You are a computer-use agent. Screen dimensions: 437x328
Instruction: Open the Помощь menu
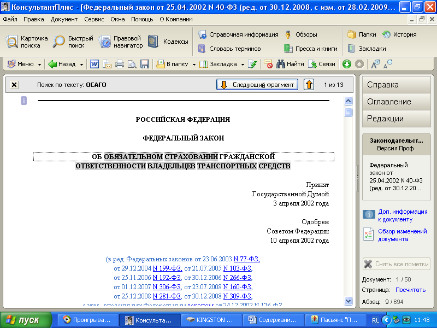(142, 19)
